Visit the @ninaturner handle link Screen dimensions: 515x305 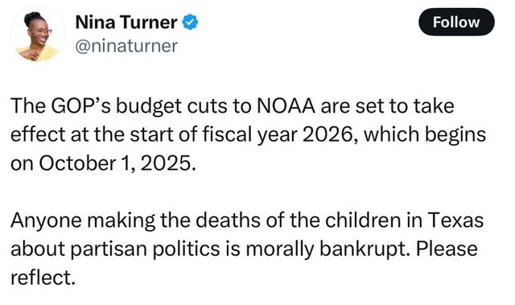click(126, 46)
